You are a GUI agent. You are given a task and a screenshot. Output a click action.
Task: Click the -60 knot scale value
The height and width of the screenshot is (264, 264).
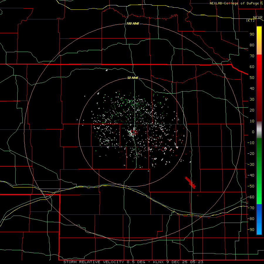pyautogui.click(x=251, y=197)
